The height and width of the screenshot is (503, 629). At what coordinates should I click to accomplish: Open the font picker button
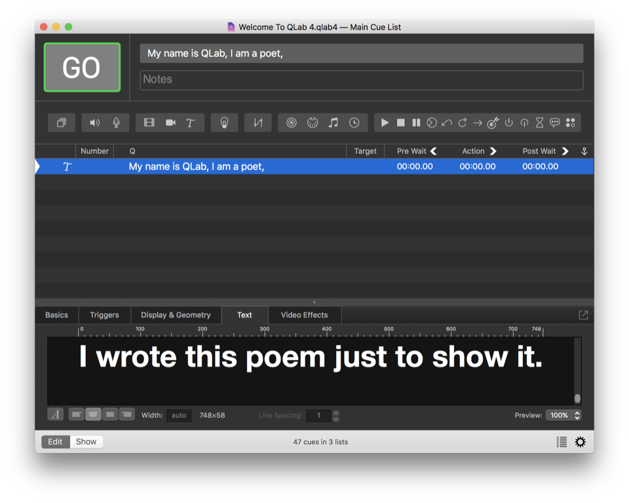click(56, 414)
